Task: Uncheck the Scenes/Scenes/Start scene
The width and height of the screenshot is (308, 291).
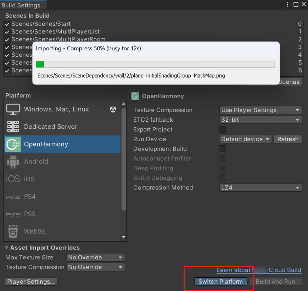Action: pyautogui.click(x=7, y=24)
